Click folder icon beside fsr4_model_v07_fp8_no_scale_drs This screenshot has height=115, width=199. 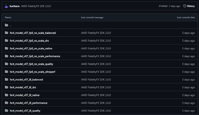tap(6, 41)
